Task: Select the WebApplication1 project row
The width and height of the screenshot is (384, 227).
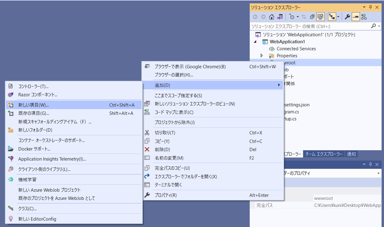Action: tap(315, 41)
